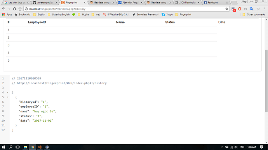Open the Chrome three-dot menu
Image resolution: width=268 pixels, height=150 pixels.
(265, 9)
